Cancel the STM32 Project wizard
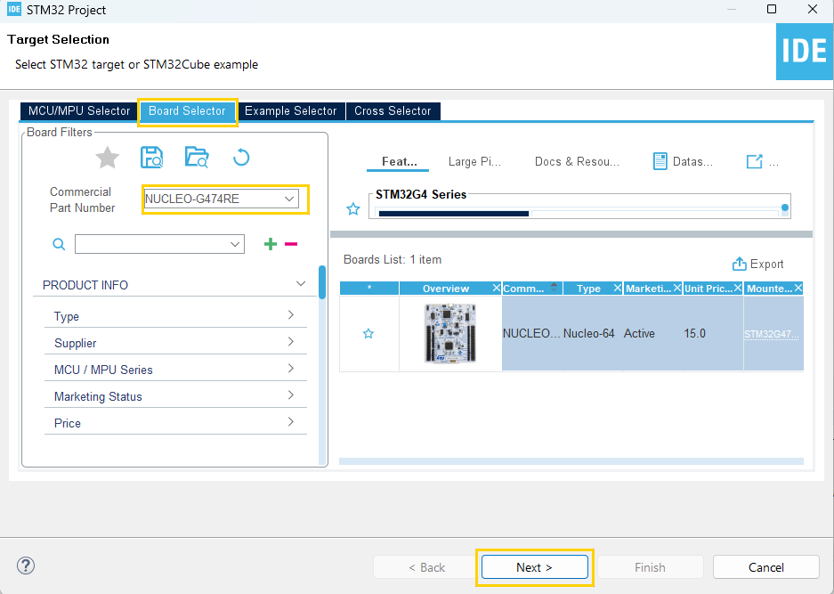Viewport: 834px width, 594px height. pyautogui.click(x=765, y=567)
